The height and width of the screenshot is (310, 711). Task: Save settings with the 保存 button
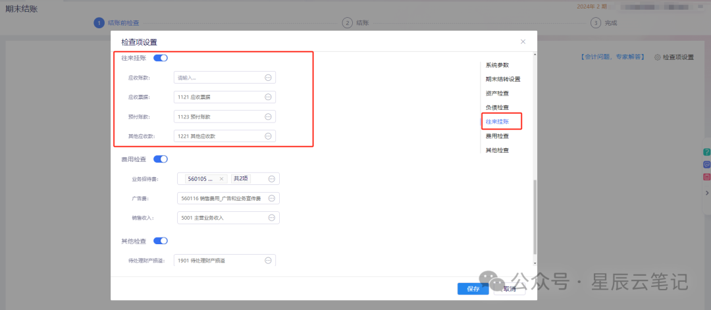[x=473, y=289]
